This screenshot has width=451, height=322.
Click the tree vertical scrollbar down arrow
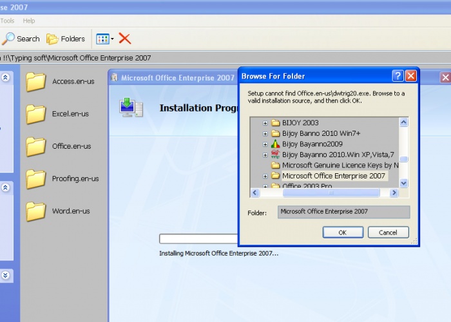[404, 183]
